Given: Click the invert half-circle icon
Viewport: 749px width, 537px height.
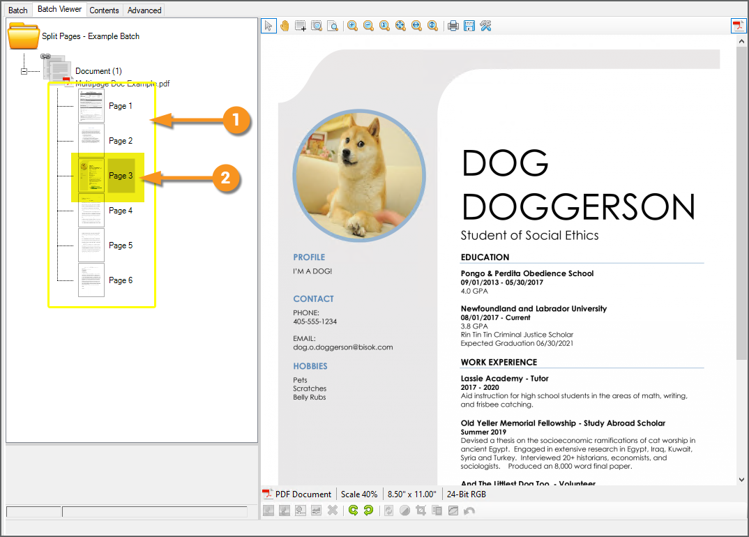Looking at the screenshot, I should point(404,510).
